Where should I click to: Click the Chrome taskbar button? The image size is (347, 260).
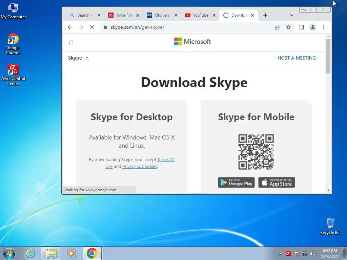pyautogui.click(x=92, y=253)
